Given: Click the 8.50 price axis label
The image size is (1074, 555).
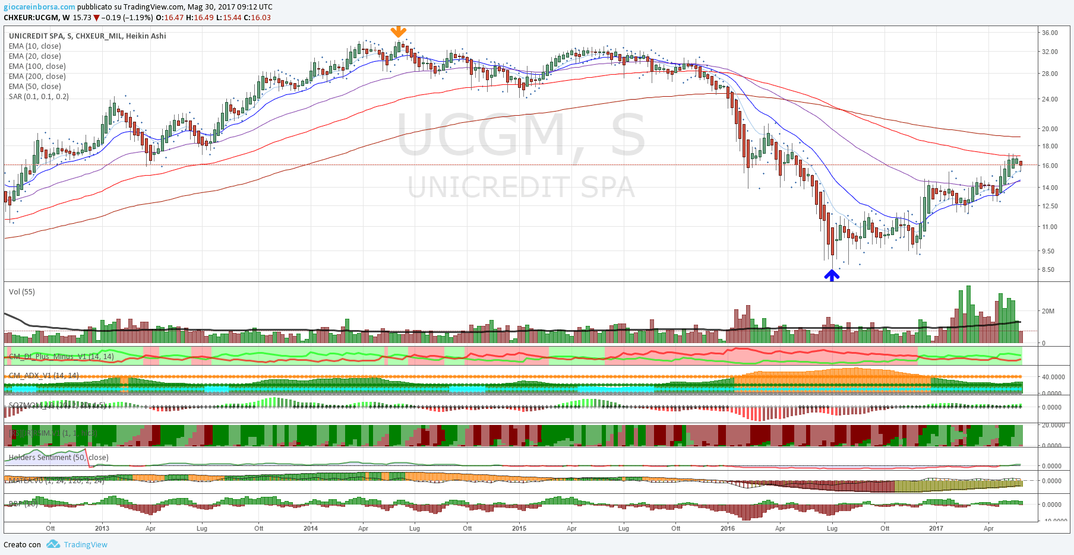Looking at the screenshot, I should 1048,269.
